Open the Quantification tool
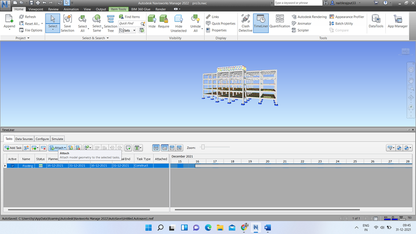Screen dimensions: 416x234 click(x=280, y=21)
